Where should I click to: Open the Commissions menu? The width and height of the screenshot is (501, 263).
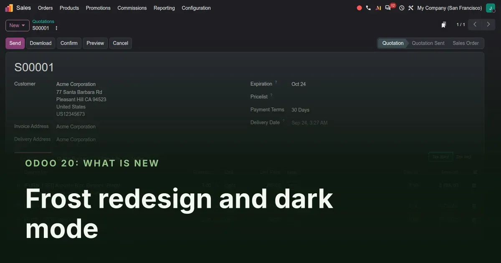(x=132, y=8)
